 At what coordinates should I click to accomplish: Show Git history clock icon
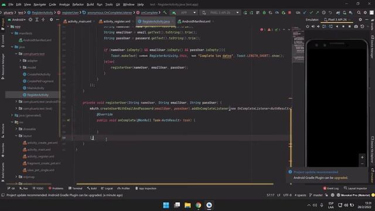coord(323,12)
